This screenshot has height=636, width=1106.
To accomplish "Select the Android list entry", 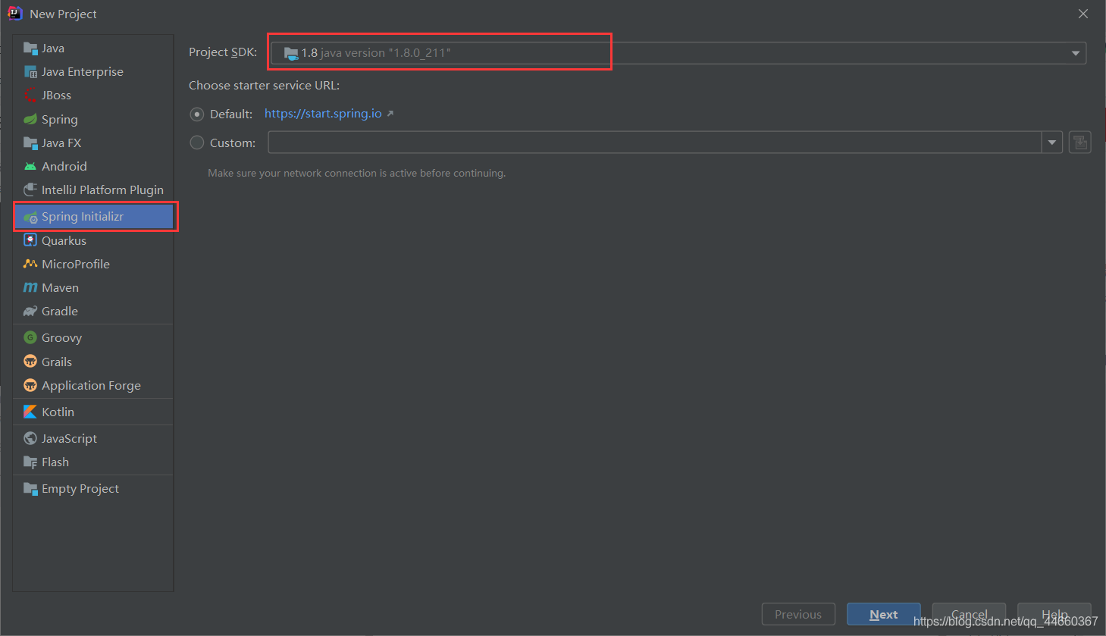I will coord(93,166).
